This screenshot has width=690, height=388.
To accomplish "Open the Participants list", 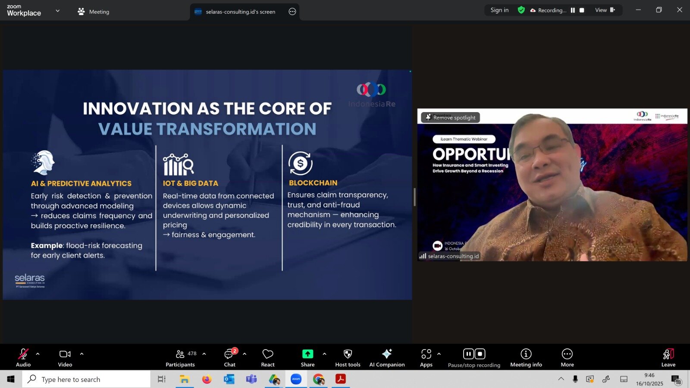I will (x=180, y=357).
